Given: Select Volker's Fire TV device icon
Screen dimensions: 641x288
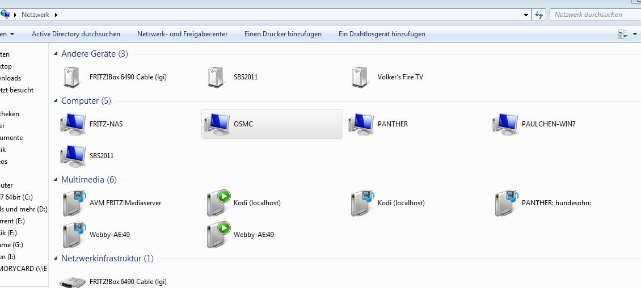Looking at the screenshot, I should (x=360, y=77).
